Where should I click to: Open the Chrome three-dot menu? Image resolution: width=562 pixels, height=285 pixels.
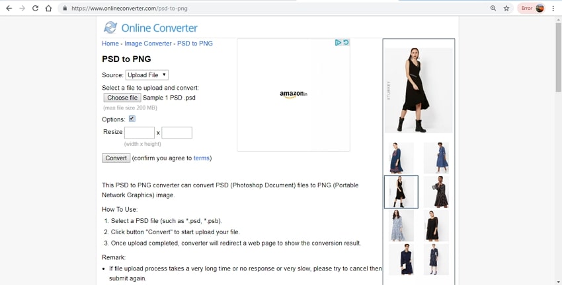point(553,8)
